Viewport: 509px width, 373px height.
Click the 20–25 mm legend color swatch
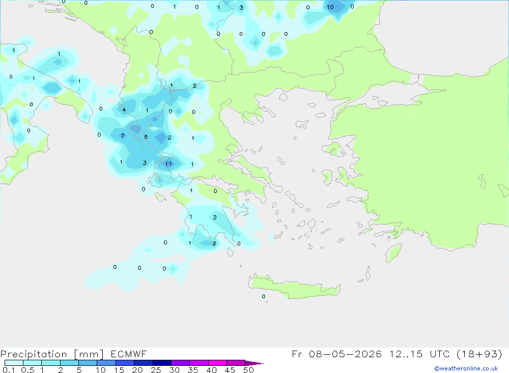[x=143, y=363]
